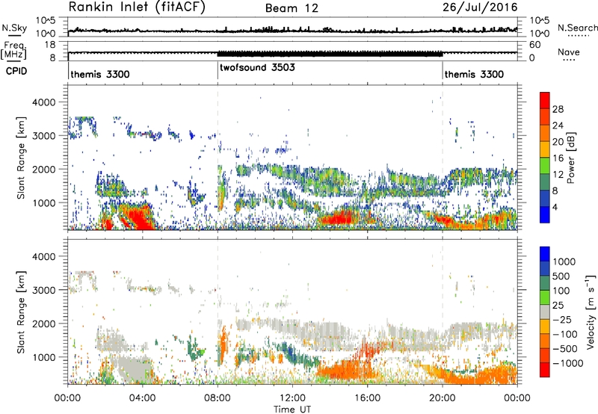The width and height of the screenshot is (598, 414).
Task: Pick the red top segment of Power colorbar
Action: [x=545, y=101]
